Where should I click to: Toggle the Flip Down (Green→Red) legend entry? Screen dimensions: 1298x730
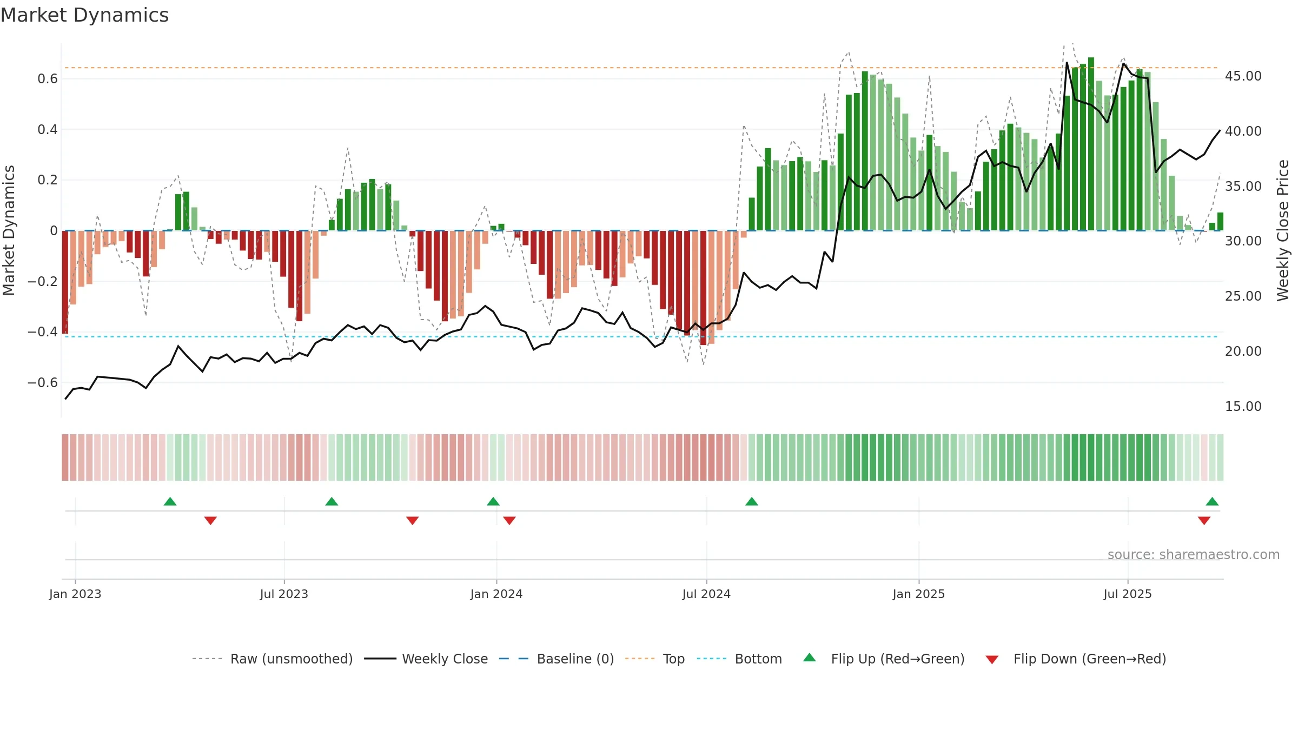[x=1076, y=659]
